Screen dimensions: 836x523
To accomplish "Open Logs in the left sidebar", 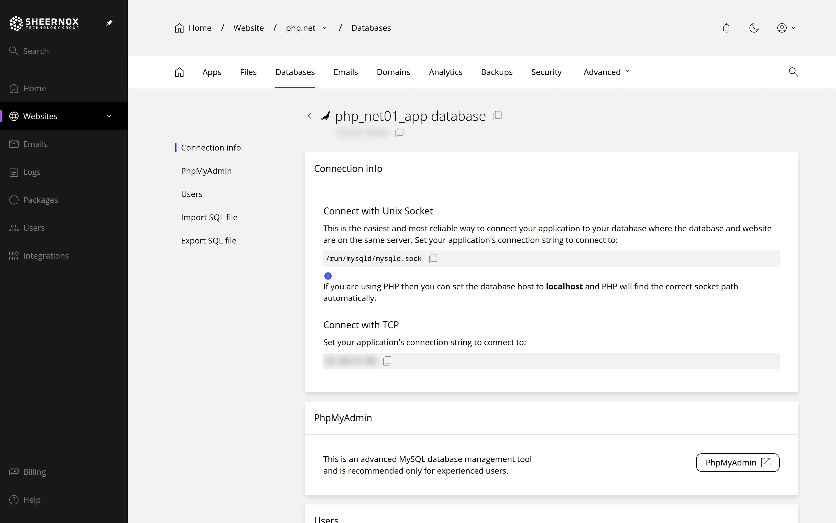I will (x=64, y=172).
